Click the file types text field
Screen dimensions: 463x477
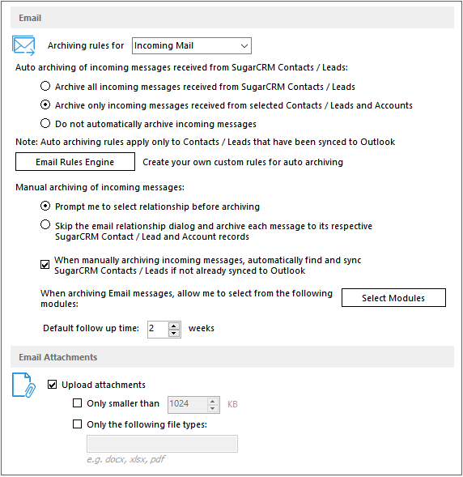click(162, 444)
